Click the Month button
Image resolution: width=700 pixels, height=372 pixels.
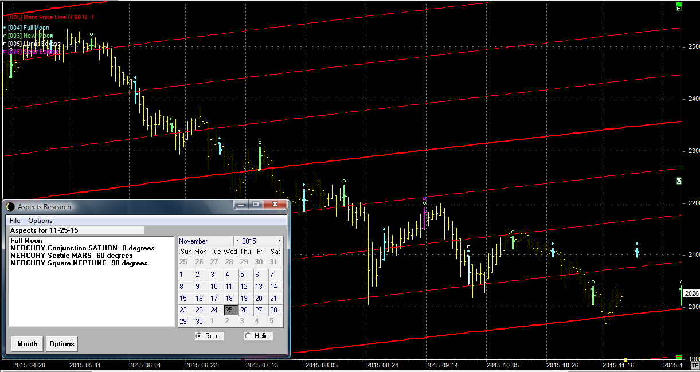27,344
